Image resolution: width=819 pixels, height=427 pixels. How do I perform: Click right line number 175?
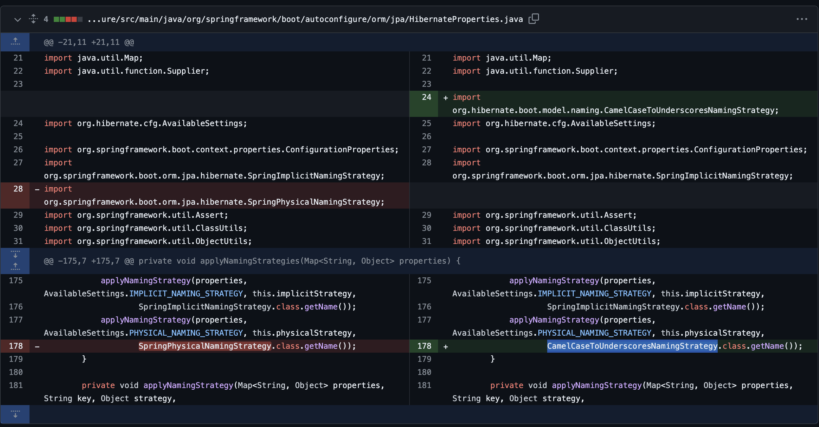click(x=424, y=281)
